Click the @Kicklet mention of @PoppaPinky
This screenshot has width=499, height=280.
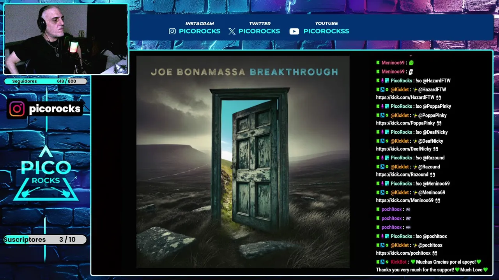(432, 115)
